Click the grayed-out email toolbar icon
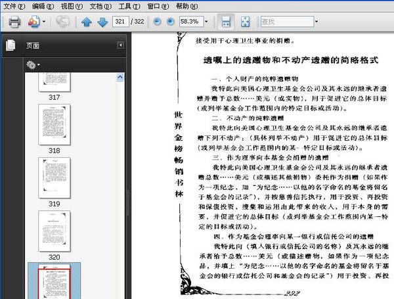The image size is (394, 299). (63, 22)
